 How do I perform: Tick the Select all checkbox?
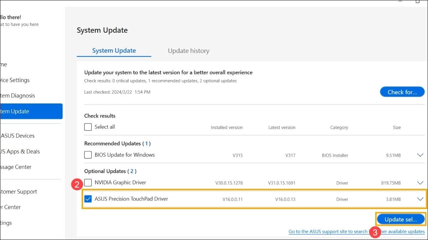(88, 127)
